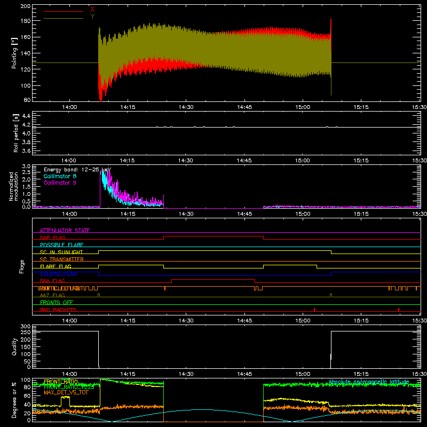Click the 14:00 label under the Quality plot
This screenshot has width=427, height=427.
[69, 374]
